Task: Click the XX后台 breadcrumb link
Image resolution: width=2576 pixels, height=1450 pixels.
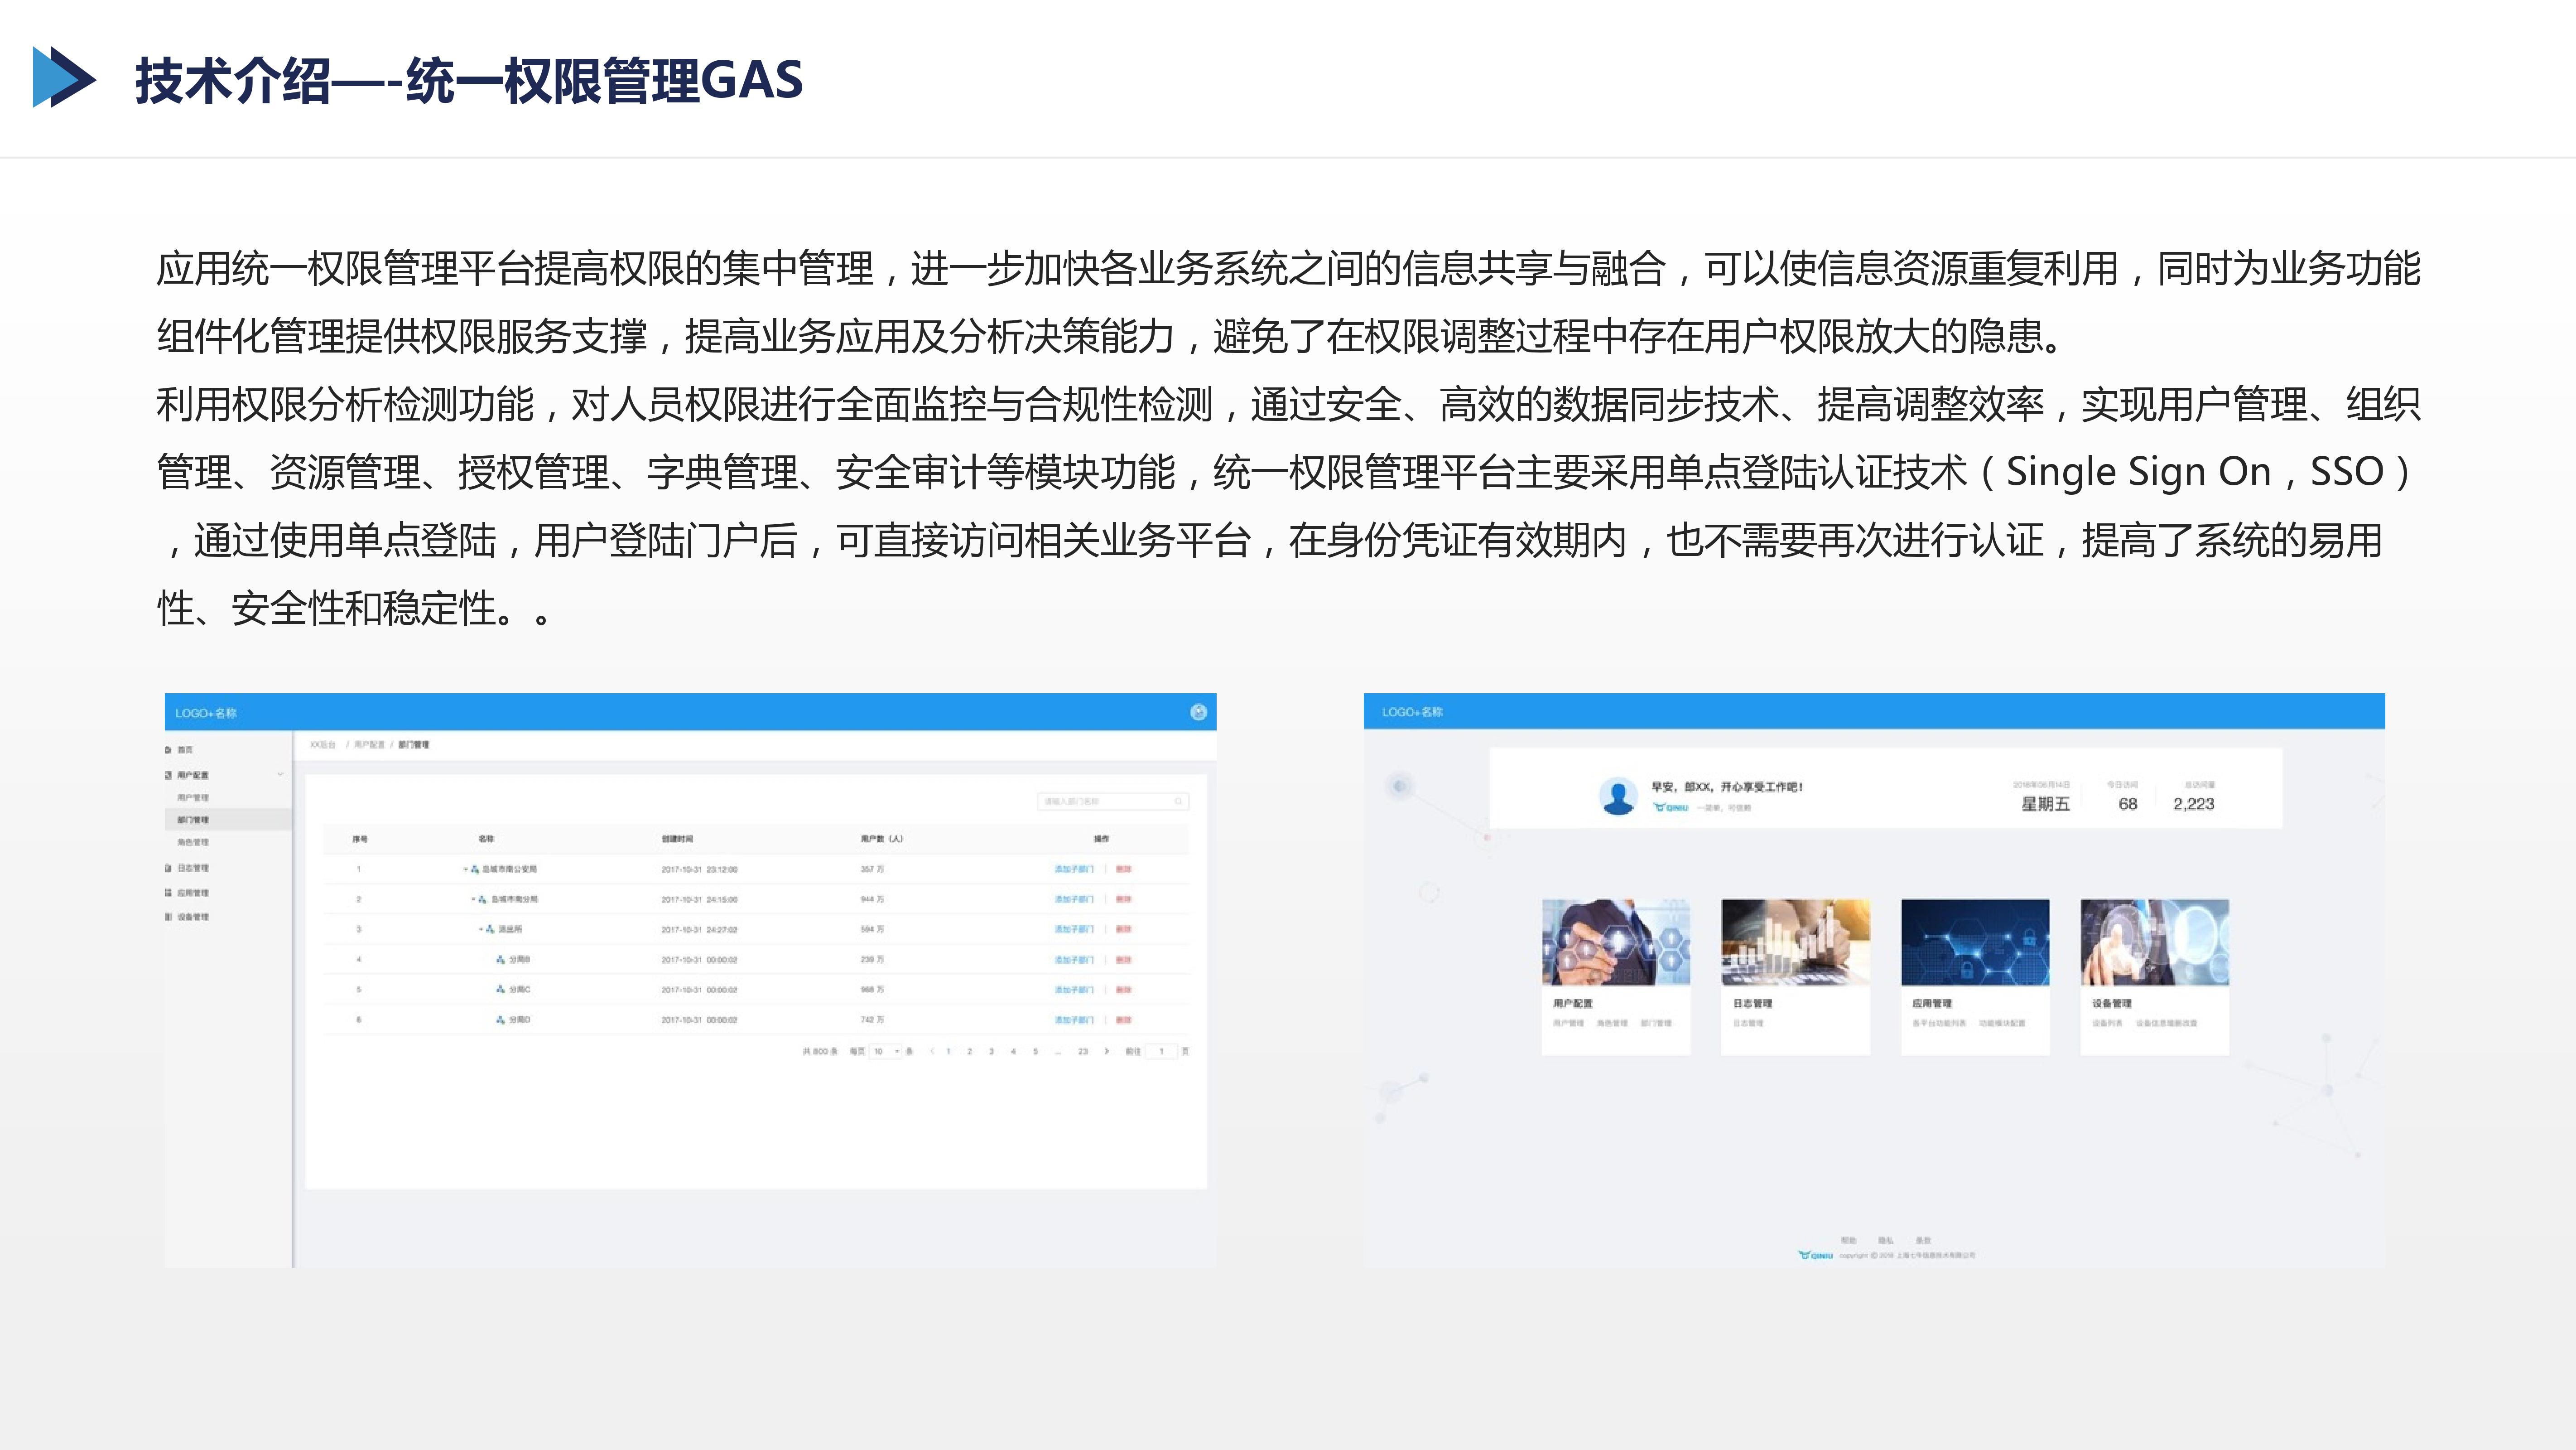Action: [322, 744]
